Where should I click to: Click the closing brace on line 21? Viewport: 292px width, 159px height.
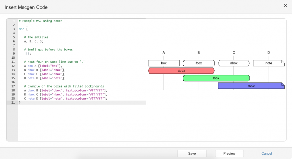(20, 103)
